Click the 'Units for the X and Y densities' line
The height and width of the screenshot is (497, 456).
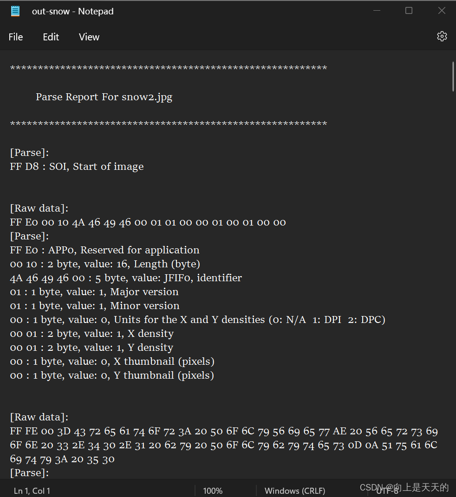pos(197,320)
